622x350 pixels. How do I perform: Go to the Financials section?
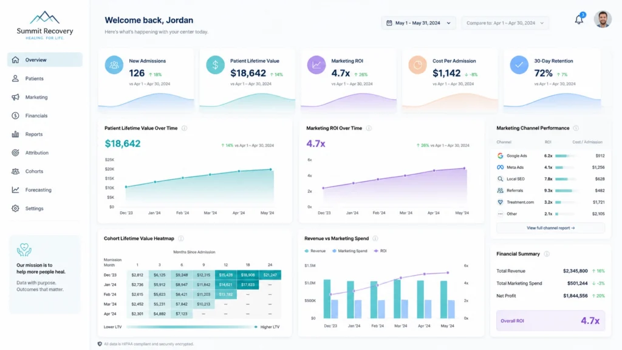(45, 115)
